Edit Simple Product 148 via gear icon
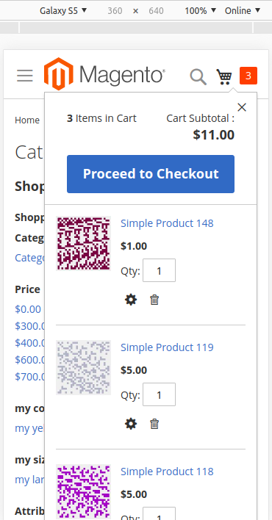Viewport: 272px width, 520px height. (x=131, y=300)
